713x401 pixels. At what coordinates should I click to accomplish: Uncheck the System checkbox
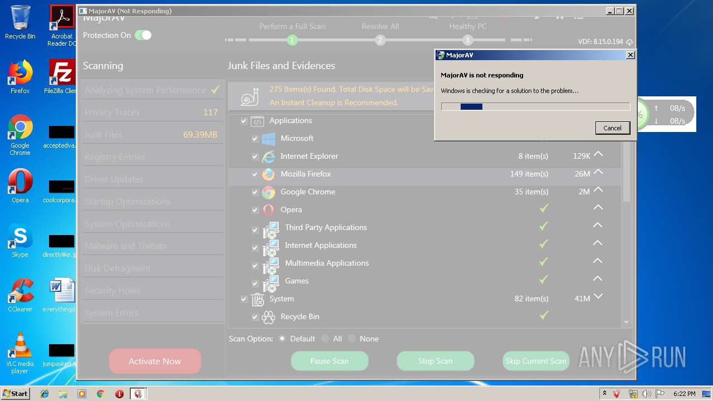pos(244,299)
